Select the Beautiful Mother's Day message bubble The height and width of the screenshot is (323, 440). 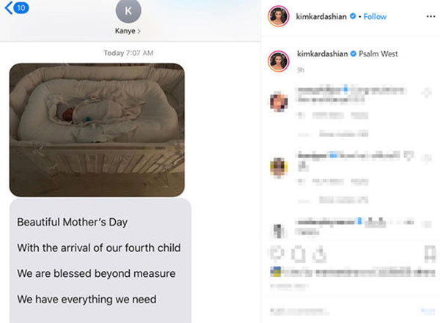100,261
